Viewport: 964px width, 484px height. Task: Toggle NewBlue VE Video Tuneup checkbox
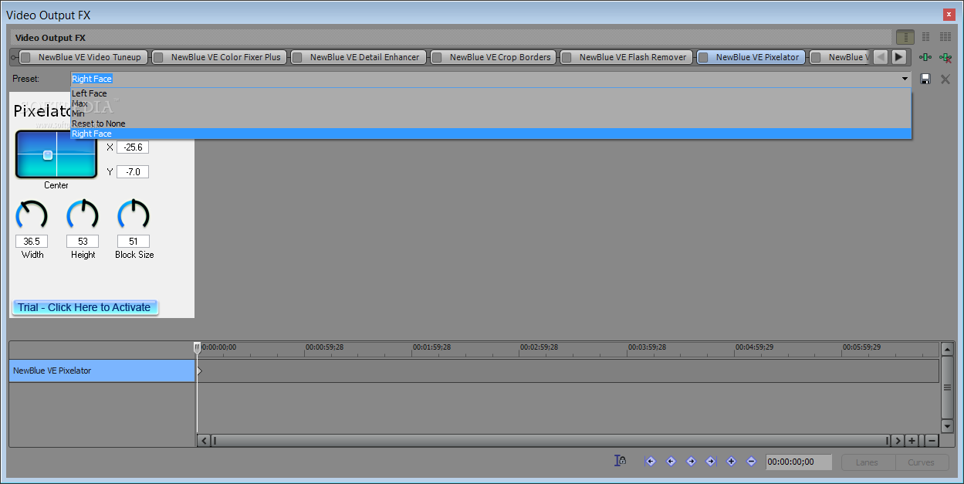[x=25, y=57]
